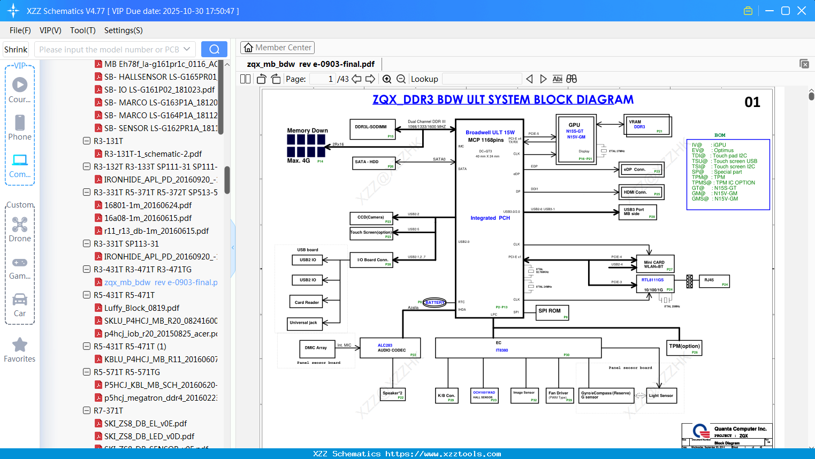The height and width of the screenshot is (459, 815).
Task: Rotate the page counterclockwise
Action: pyautogui.click(x=262, y=79)
